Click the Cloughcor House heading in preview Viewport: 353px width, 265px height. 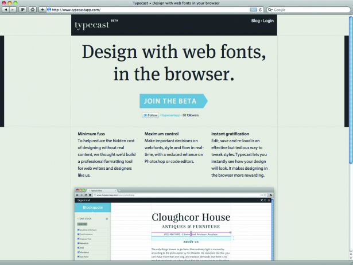tap(191, 217)
